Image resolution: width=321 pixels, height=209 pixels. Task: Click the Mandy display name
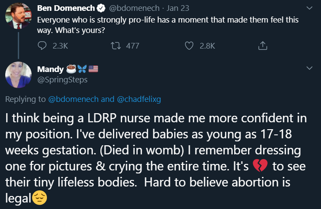(50, 69)
